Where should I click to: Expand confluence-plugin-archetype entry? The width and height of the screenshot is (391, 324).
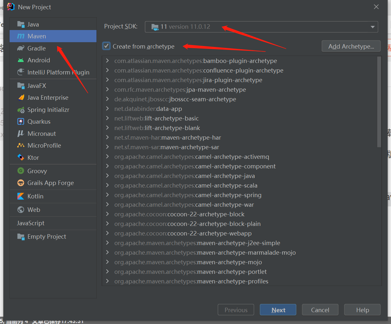(x=108, y=70)
